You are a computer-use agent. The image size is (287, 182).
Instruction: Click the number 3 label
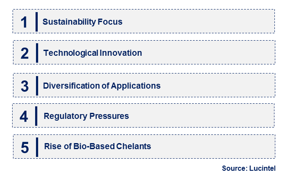(25, 86)
